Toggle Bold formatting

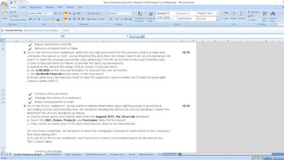[x=31, y=19]
